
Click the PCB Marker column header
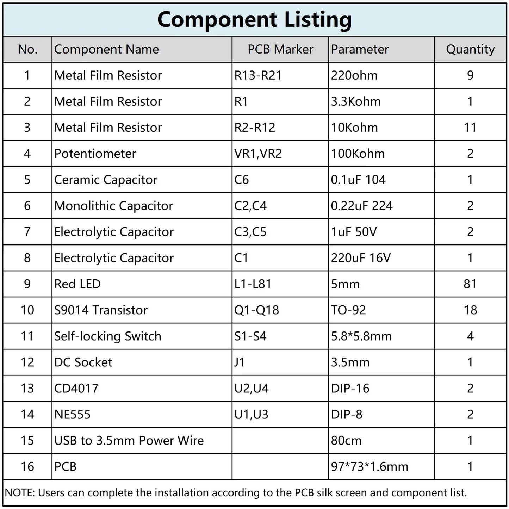point(280,49)
